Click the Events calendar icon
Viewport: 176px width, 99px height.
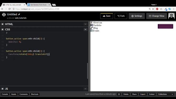[x=92, y=31]
